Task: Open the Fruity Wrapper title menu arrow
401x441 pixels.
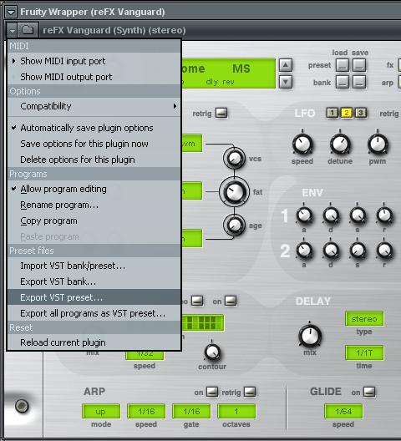Action: [x=11, y=12]
